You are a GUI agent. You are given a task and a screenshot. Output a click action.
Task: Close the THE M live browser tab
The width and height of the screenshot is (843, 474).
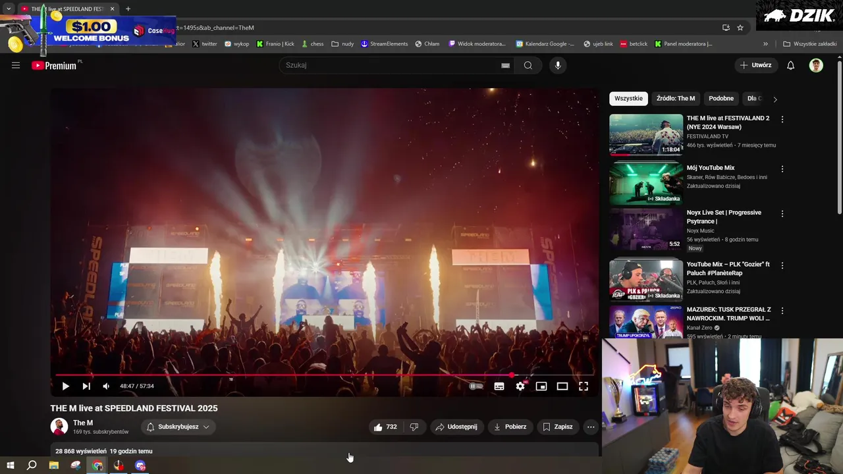click(x=112, y=9)
